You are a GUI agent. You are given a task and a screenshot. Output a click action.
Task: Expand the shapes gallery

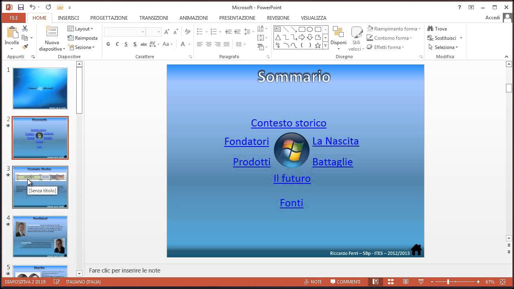(x=325, y=45)
